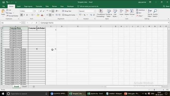The image size is (170, 96).
Task: Click the Share button
Action: click(166, 6)
